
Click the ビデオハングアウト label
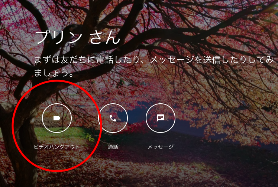tap(57, 147)
